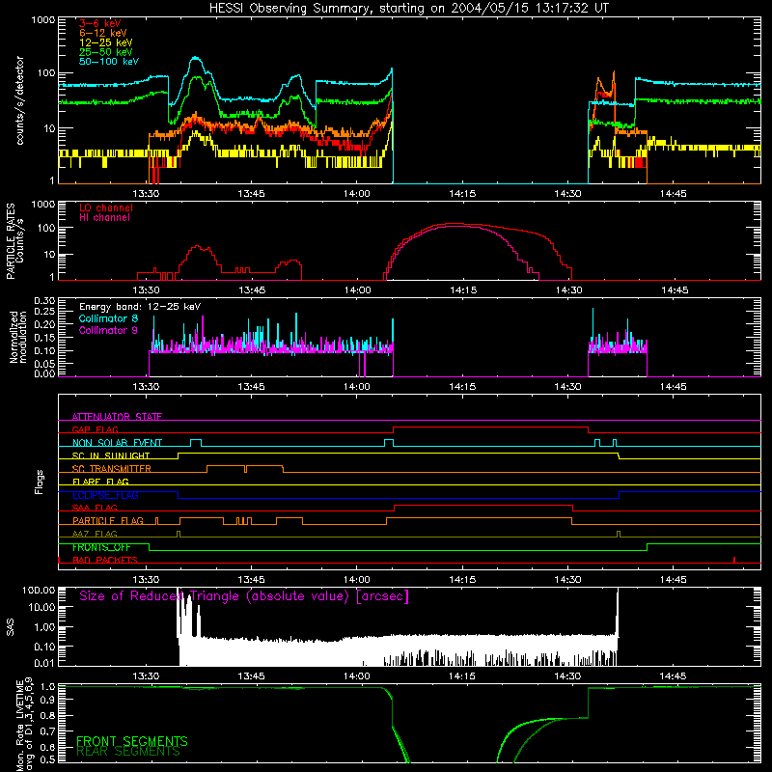The height and width of the screenshot is (772, 772).
Task: Click the Normalized modulation axis label
Action: (x=18, y=337)
